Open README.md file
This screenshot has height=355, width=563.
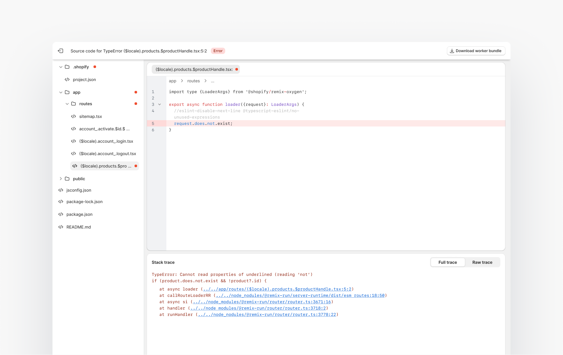[79, 227]
